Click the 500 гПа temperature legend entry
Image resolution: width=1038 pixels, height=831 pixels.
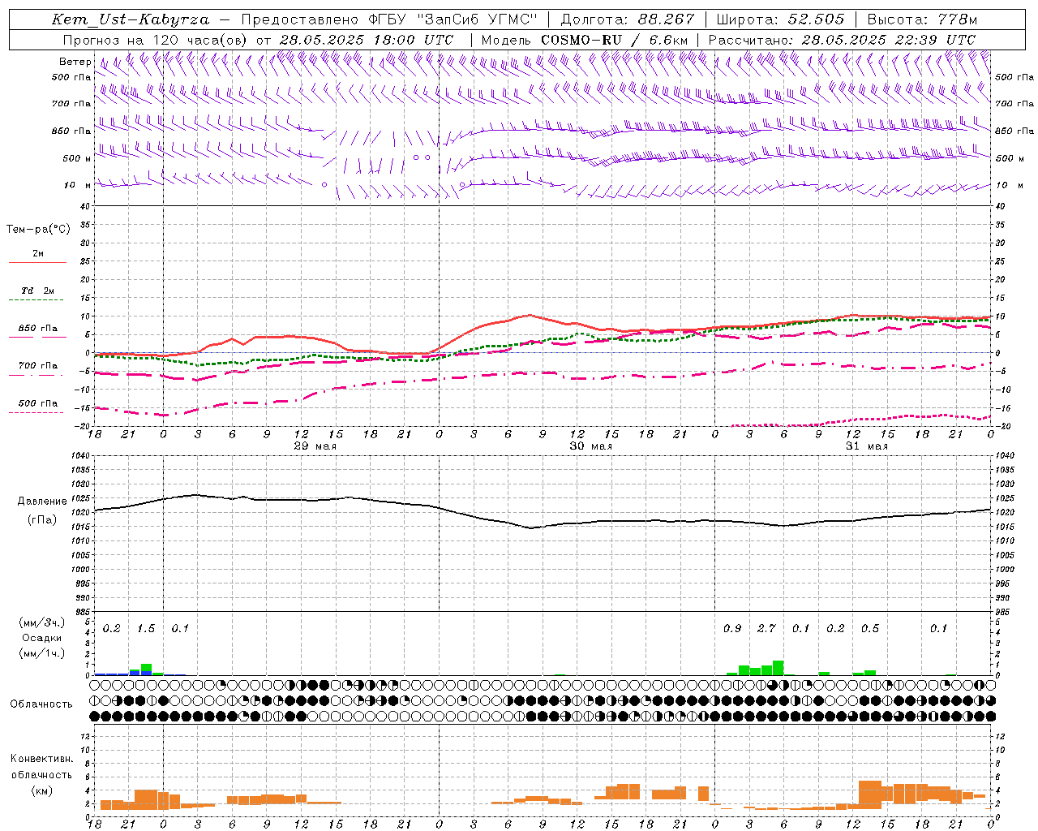(38, 403)
